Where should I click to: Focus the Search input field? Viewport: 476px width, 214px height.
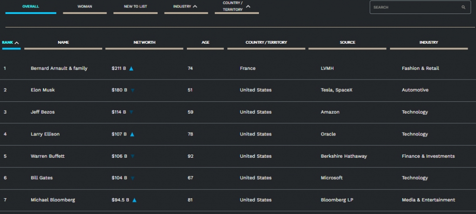click(420, 7)
